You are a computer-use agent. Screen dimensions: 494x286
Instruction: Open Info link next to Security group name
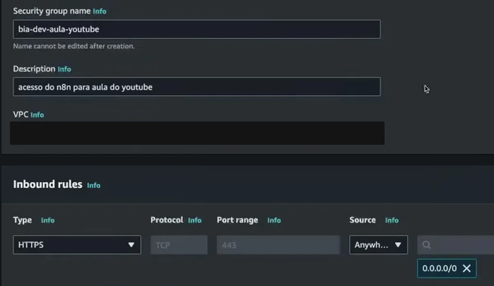(100, 12)
